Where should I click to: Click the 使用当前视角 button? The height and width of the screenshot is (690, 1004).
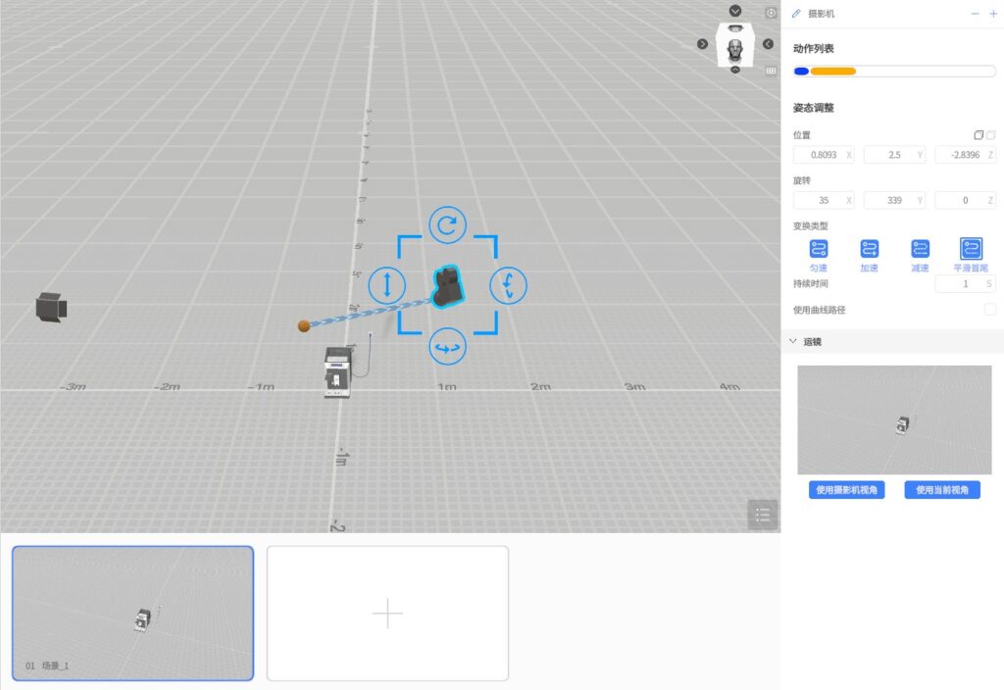tap(941, 490)
